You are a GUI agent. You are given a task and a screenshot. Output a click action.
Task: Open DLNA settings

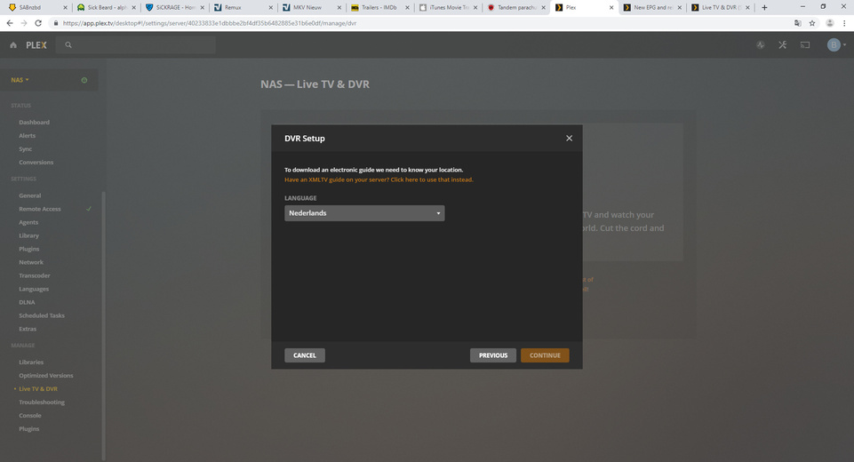[x=27, y=302]
